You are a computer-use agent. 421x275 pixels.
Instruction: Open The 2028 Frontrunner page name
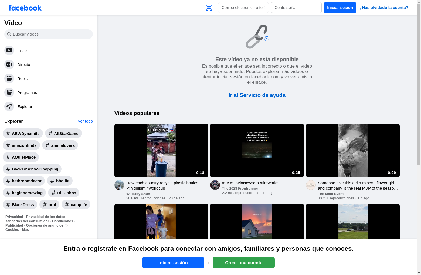[240, 188]
